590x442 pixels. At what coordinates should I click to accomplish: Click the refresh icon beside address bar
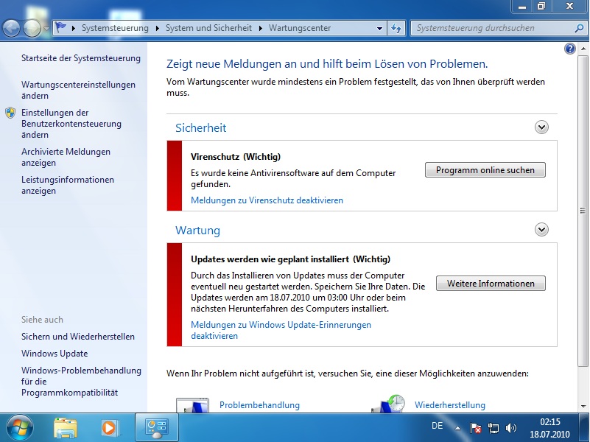(396, 28)
